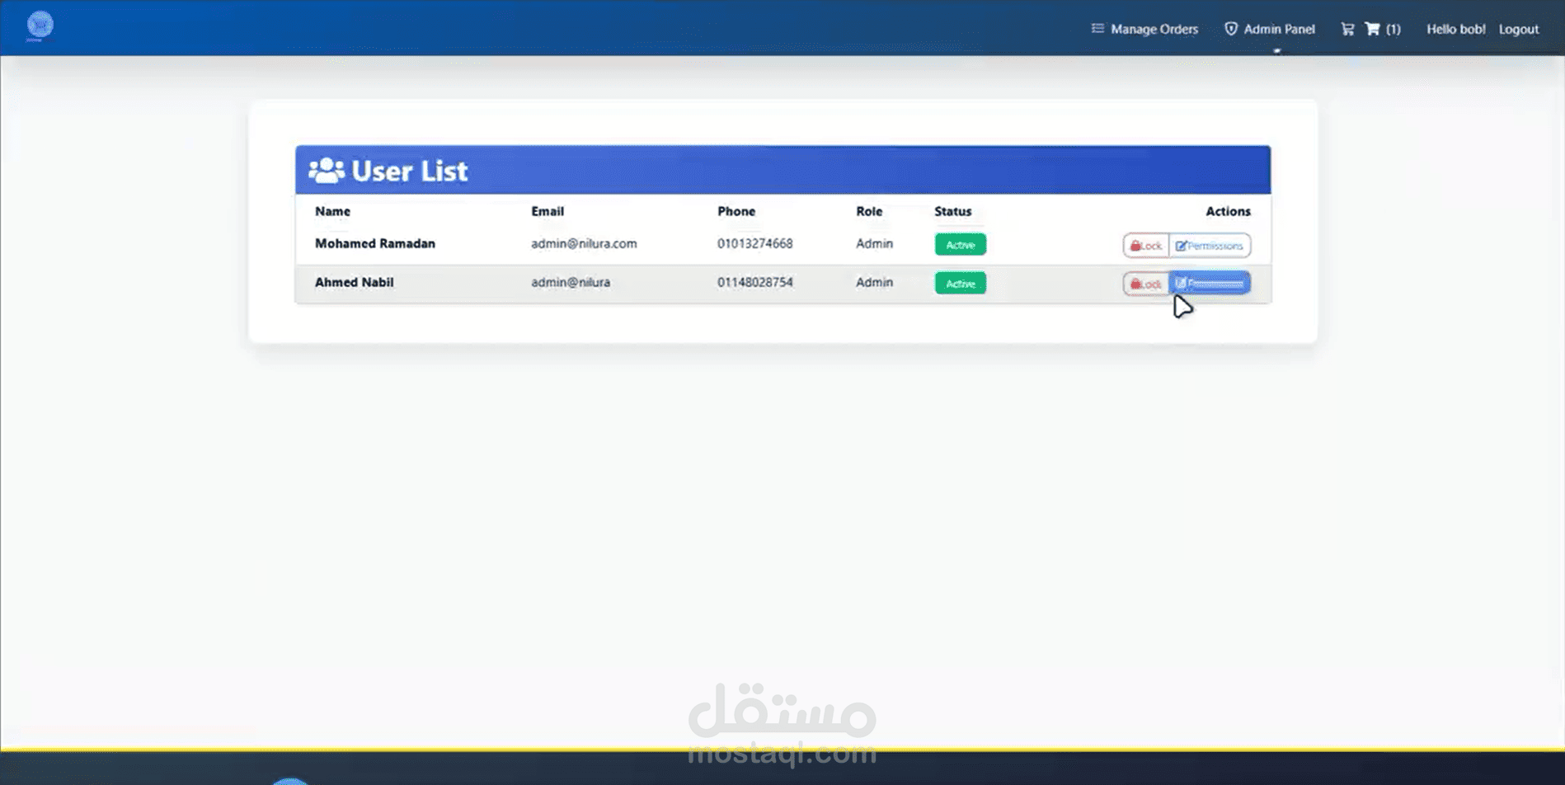Click the Email column header
1565x785 pixels.
(x=548, y=211)
